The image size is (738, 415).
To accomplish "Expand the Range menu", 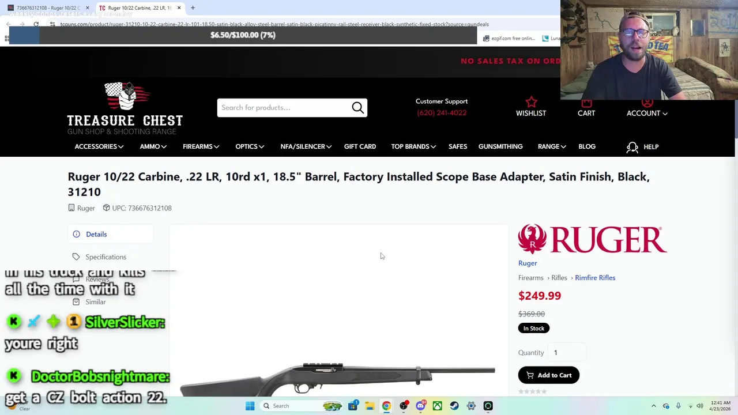I will (x=552, y=146).
